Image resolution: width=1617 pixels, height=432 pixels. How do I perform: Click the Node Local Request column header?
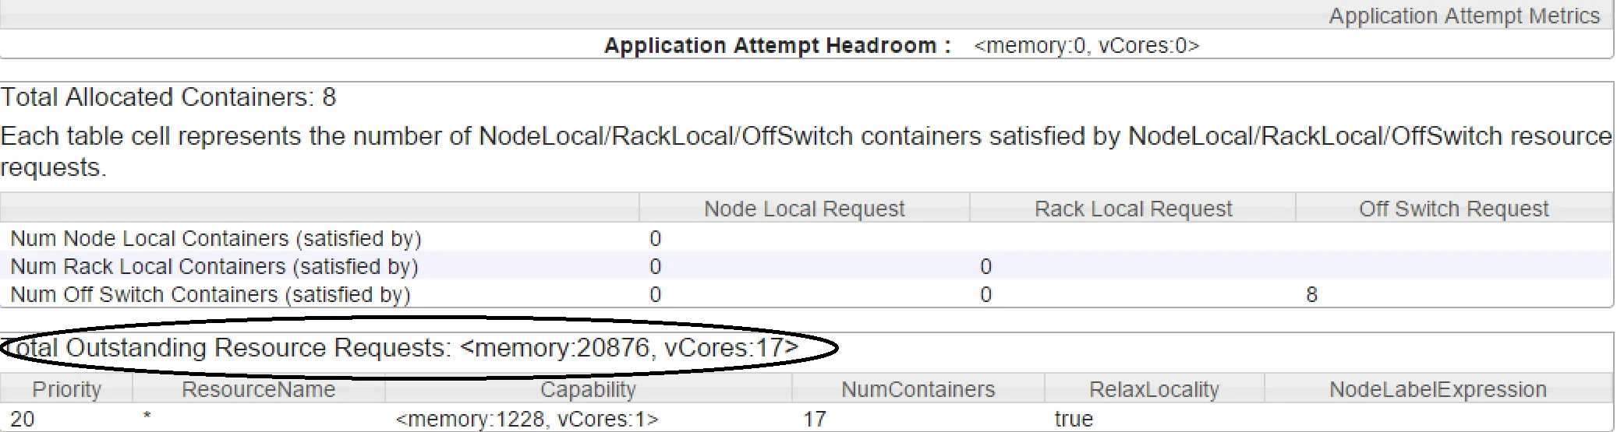[x=804, y=209]
